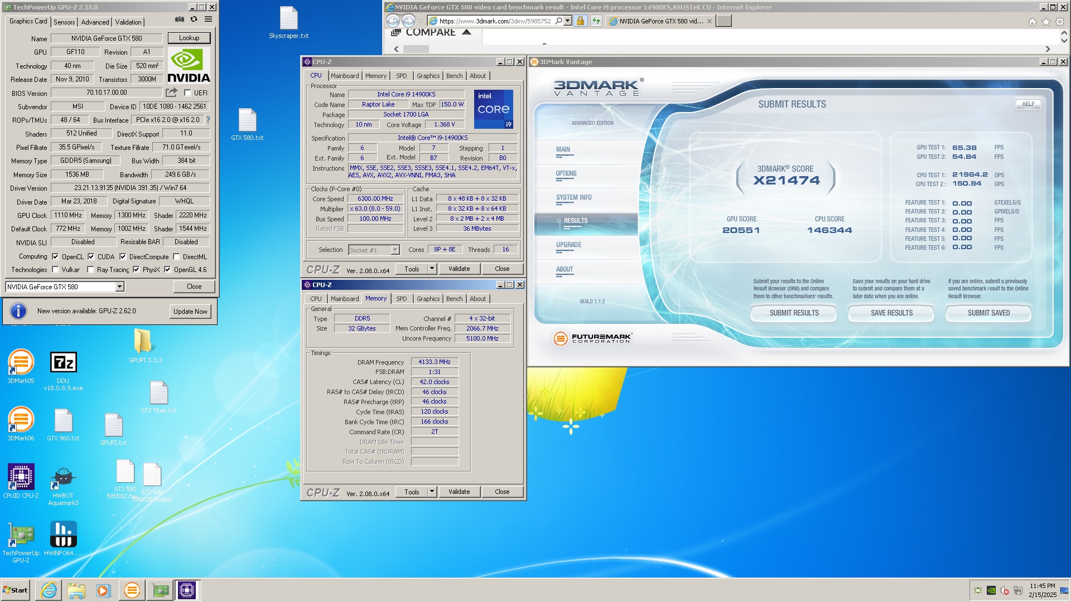The image size is (1071, 602).
Task: Select the HWiNFO64 desktop shortcut
Action: click(63, 539)
